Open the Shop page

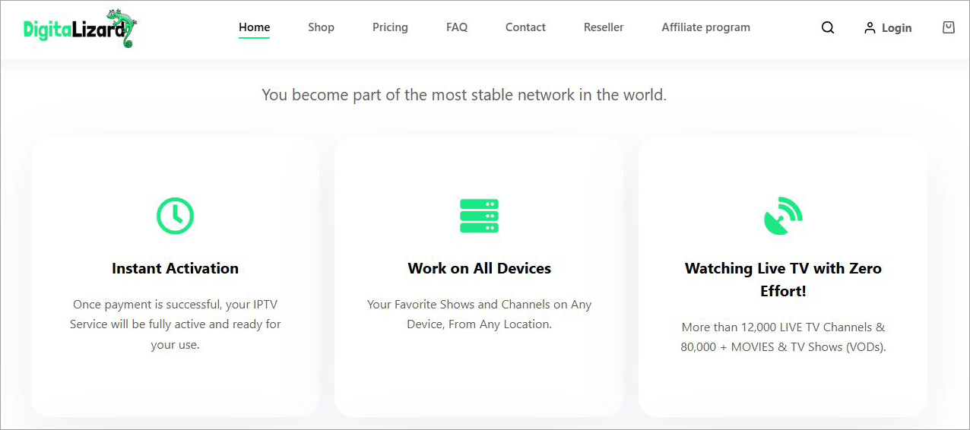pos(321,27)
